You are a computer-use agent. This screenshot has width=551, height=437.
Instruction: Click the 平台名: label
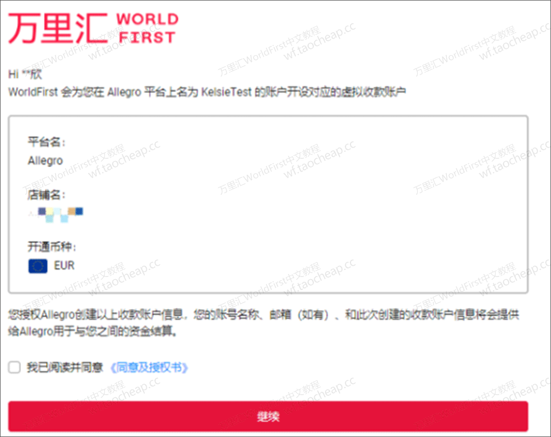pyautogui.click(x=46, y=142)
